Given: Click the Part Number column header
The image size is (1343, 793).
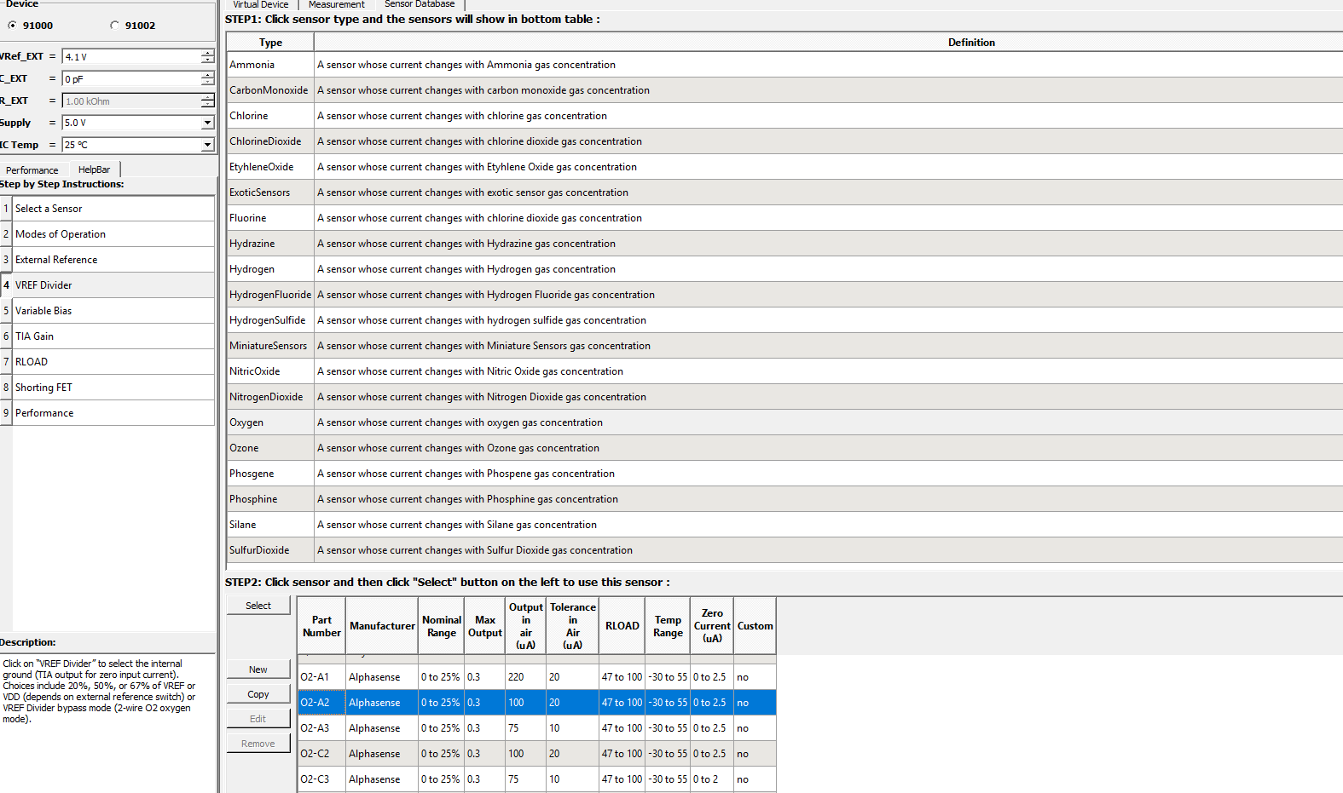Looking at the screenshot, I should (321, 626).
